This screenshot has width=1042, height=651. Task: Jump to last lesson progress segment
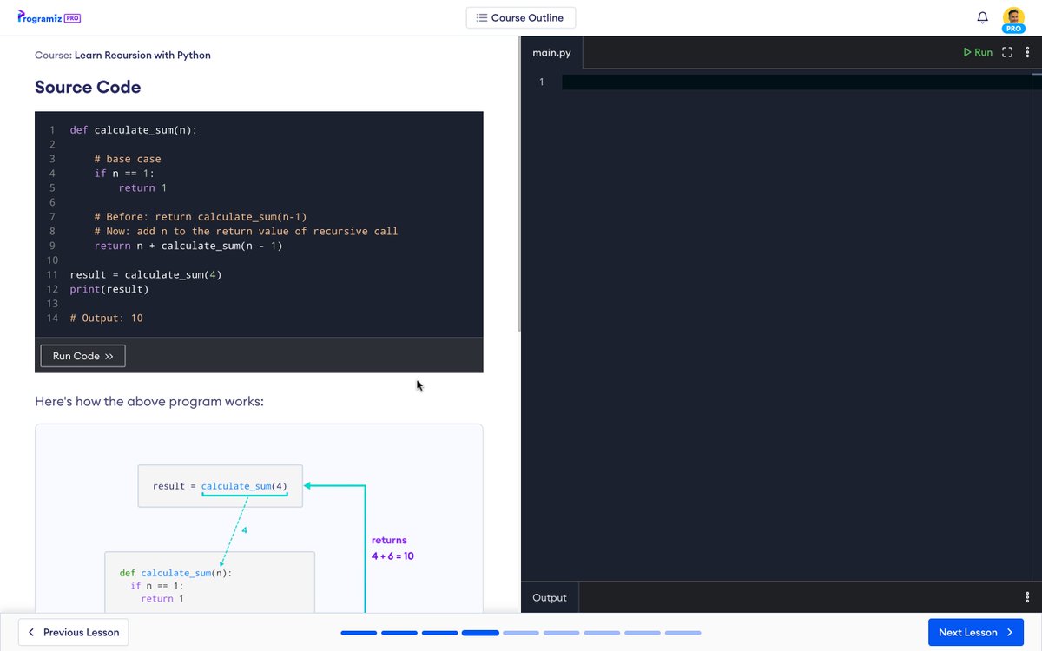(683, 633)
